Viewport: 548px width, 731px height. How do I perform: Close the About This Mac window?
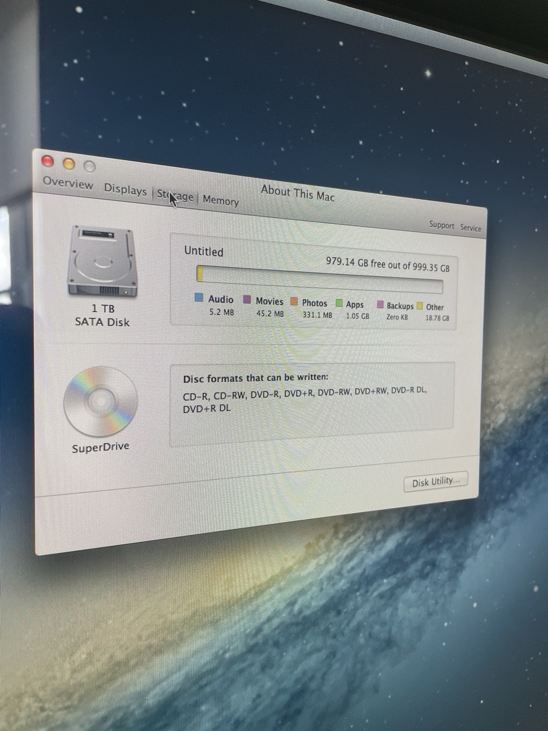coord(48,161)
